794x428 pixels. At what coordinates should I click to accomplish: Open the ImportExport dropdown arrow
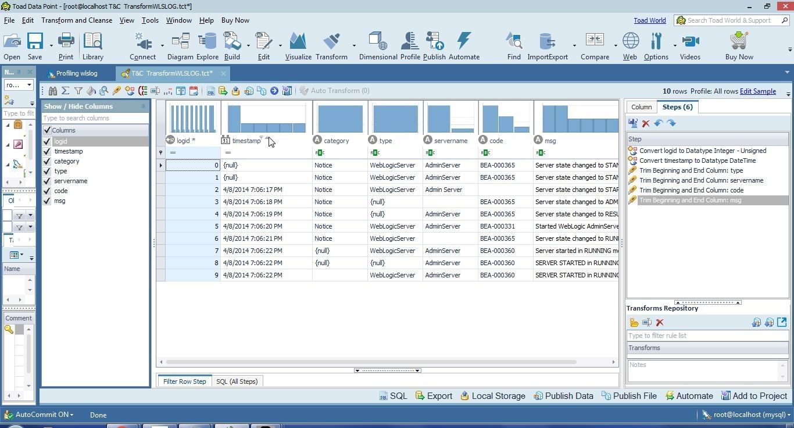[x=574, y=45]
